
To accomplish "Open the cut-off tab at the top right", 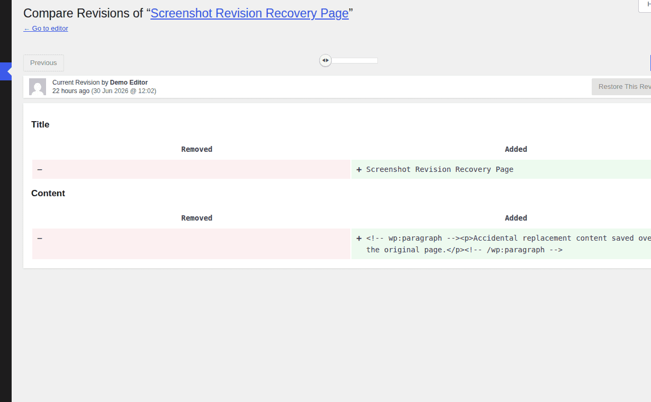I will (x=645, y=5).
